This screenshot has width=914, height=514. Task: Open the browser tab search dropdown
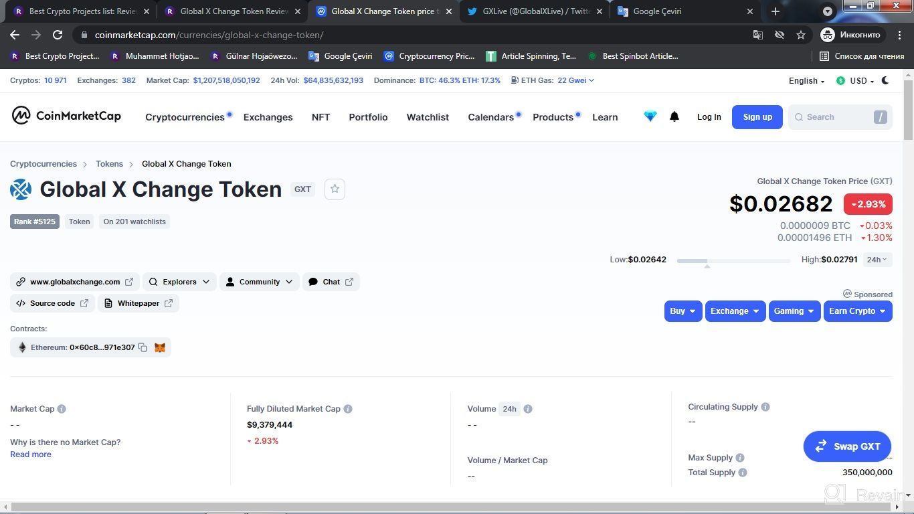(x=828, y=11)
